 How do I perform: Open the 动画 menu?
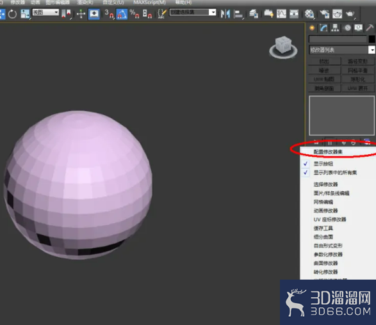tap(35, 3)
